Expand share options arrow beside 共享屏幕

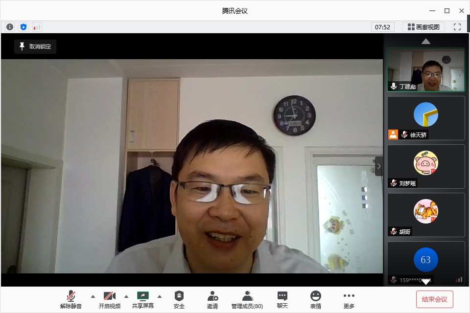[x=159, y=296]
